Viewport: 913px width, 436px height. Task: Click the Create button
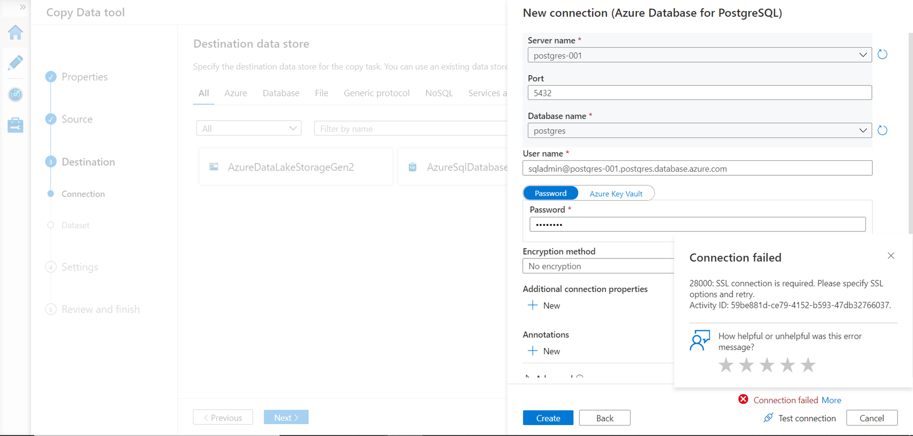point(548,418)
